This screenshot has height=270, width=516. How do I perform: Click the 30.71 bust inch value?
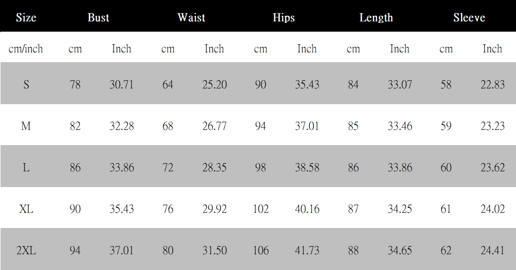pos(122,85)
